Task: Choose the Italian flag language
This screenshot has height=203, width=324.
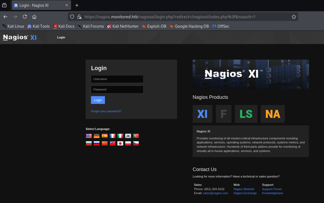Action: [120, 136]
